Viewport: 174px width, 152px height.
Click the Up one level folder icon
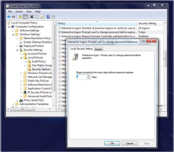tap(20, 17)
